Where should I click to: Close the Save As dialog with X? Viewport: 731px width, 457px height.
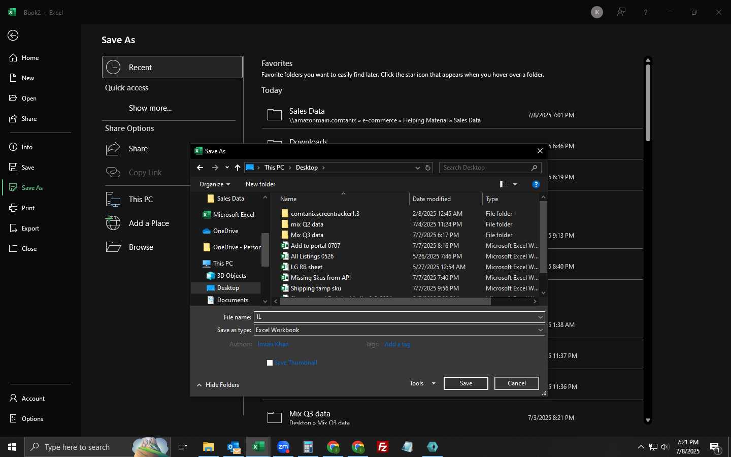pos(540,151)
